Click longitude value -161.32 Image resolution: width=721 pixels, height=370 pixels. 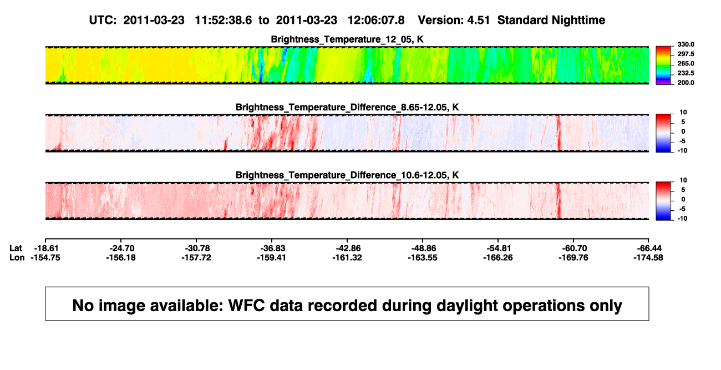coord(347,257)
